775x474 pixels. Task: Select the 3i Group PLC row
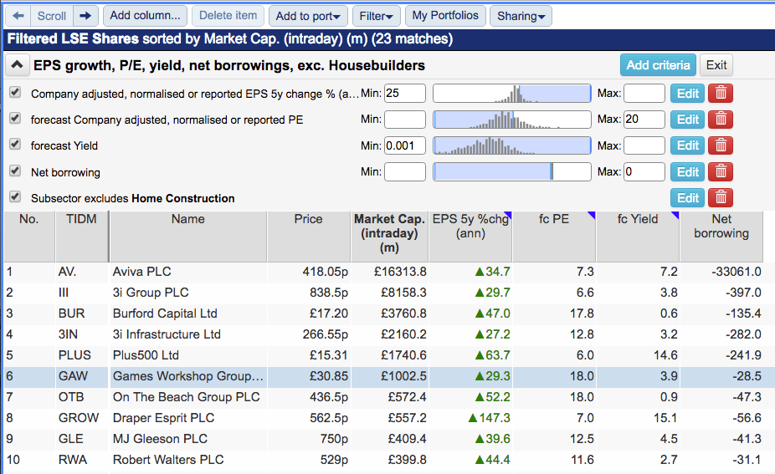[x=389, y=293]
